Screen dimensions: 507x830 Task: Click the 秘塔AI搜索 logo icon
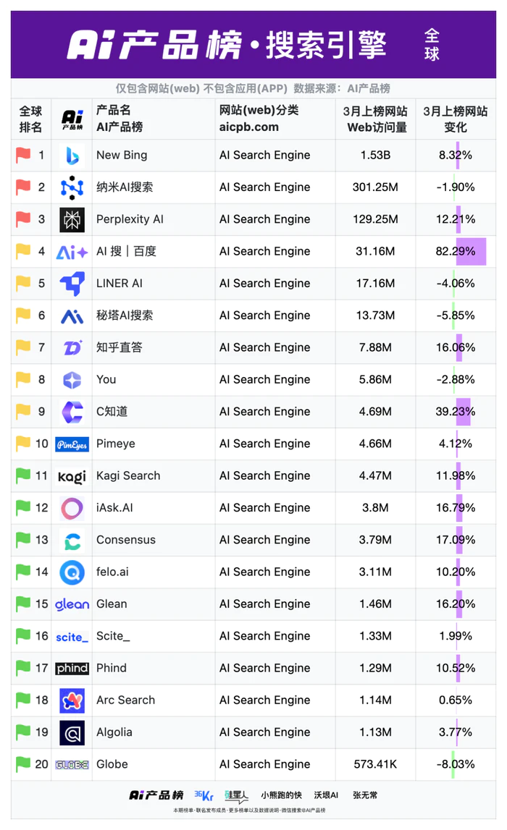coord(72,316)
